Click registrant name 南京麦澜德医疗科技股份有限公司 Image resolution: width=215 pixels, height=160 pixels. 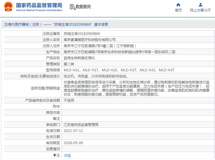[x=90, y=40]
